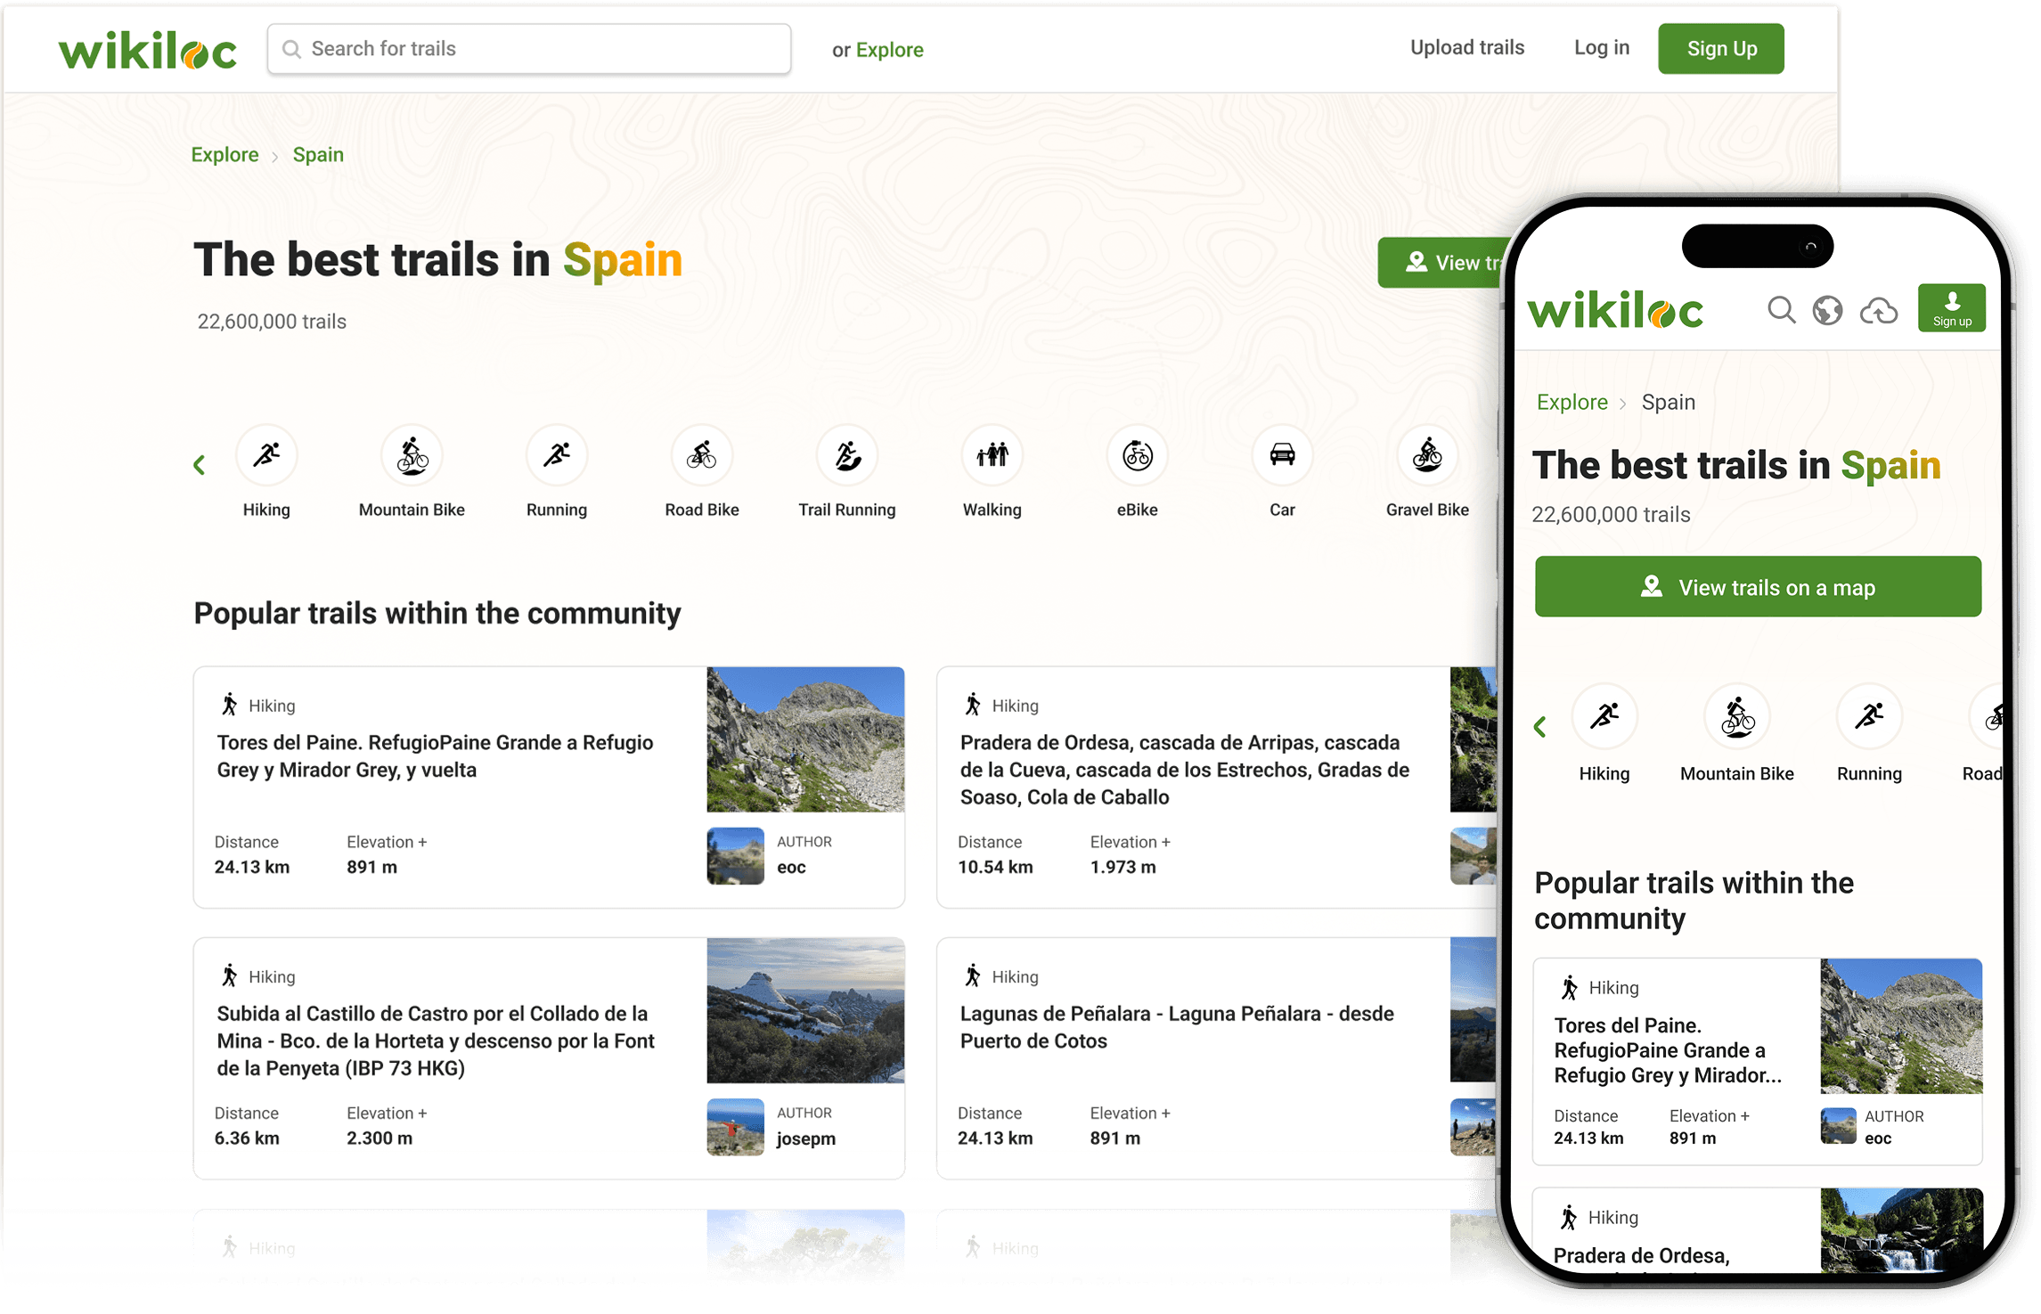Open Tores del Paine trail on phone
Viewport: 2041px width, 1314px height.
[1668, 1050]
